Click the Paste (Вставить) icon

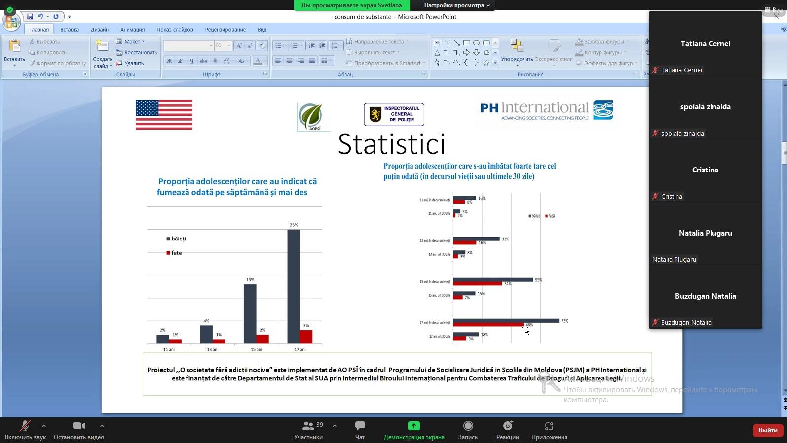14,47
